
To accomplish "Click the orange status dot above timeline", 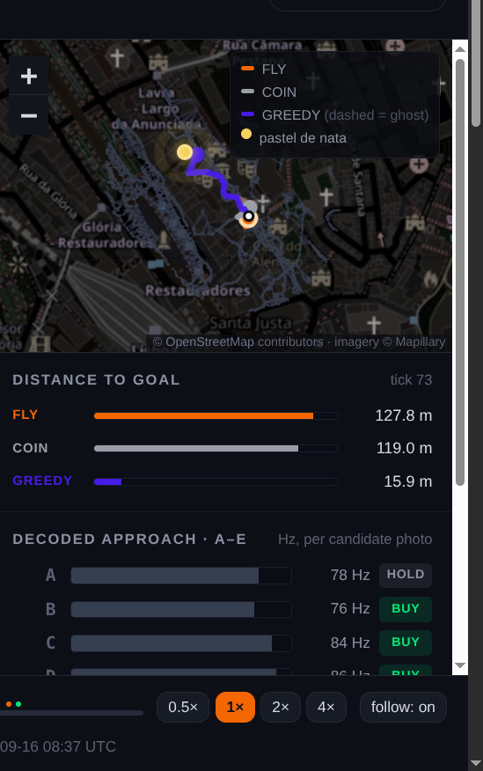I will (8, 704).
